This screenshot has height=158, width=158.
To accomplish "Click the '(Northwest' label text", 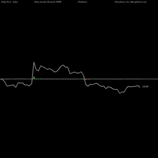I will (82, 2).
